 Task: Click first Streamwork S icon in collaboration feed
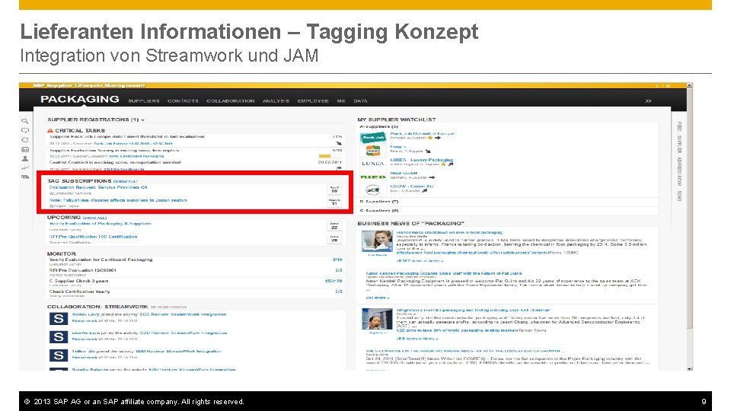tap(59, 319)
